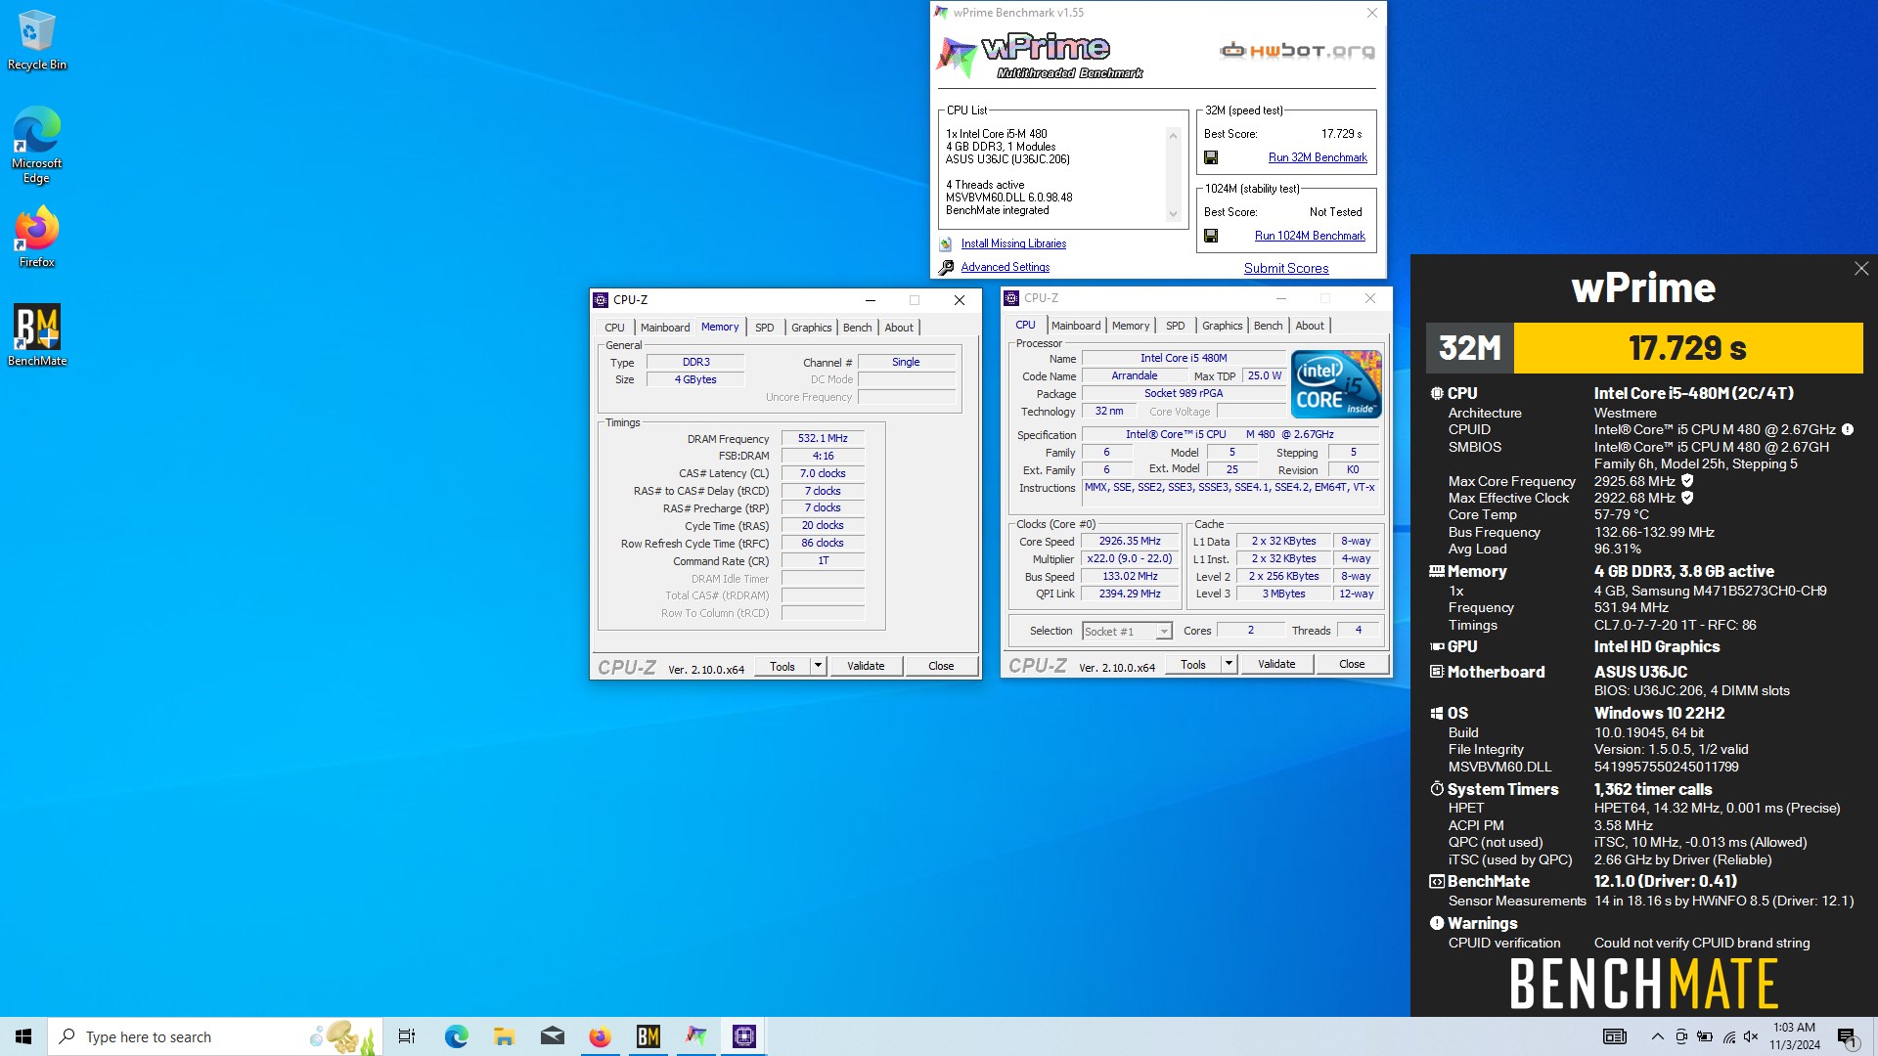Click the muted volume tray icon

[1751, 1036]
